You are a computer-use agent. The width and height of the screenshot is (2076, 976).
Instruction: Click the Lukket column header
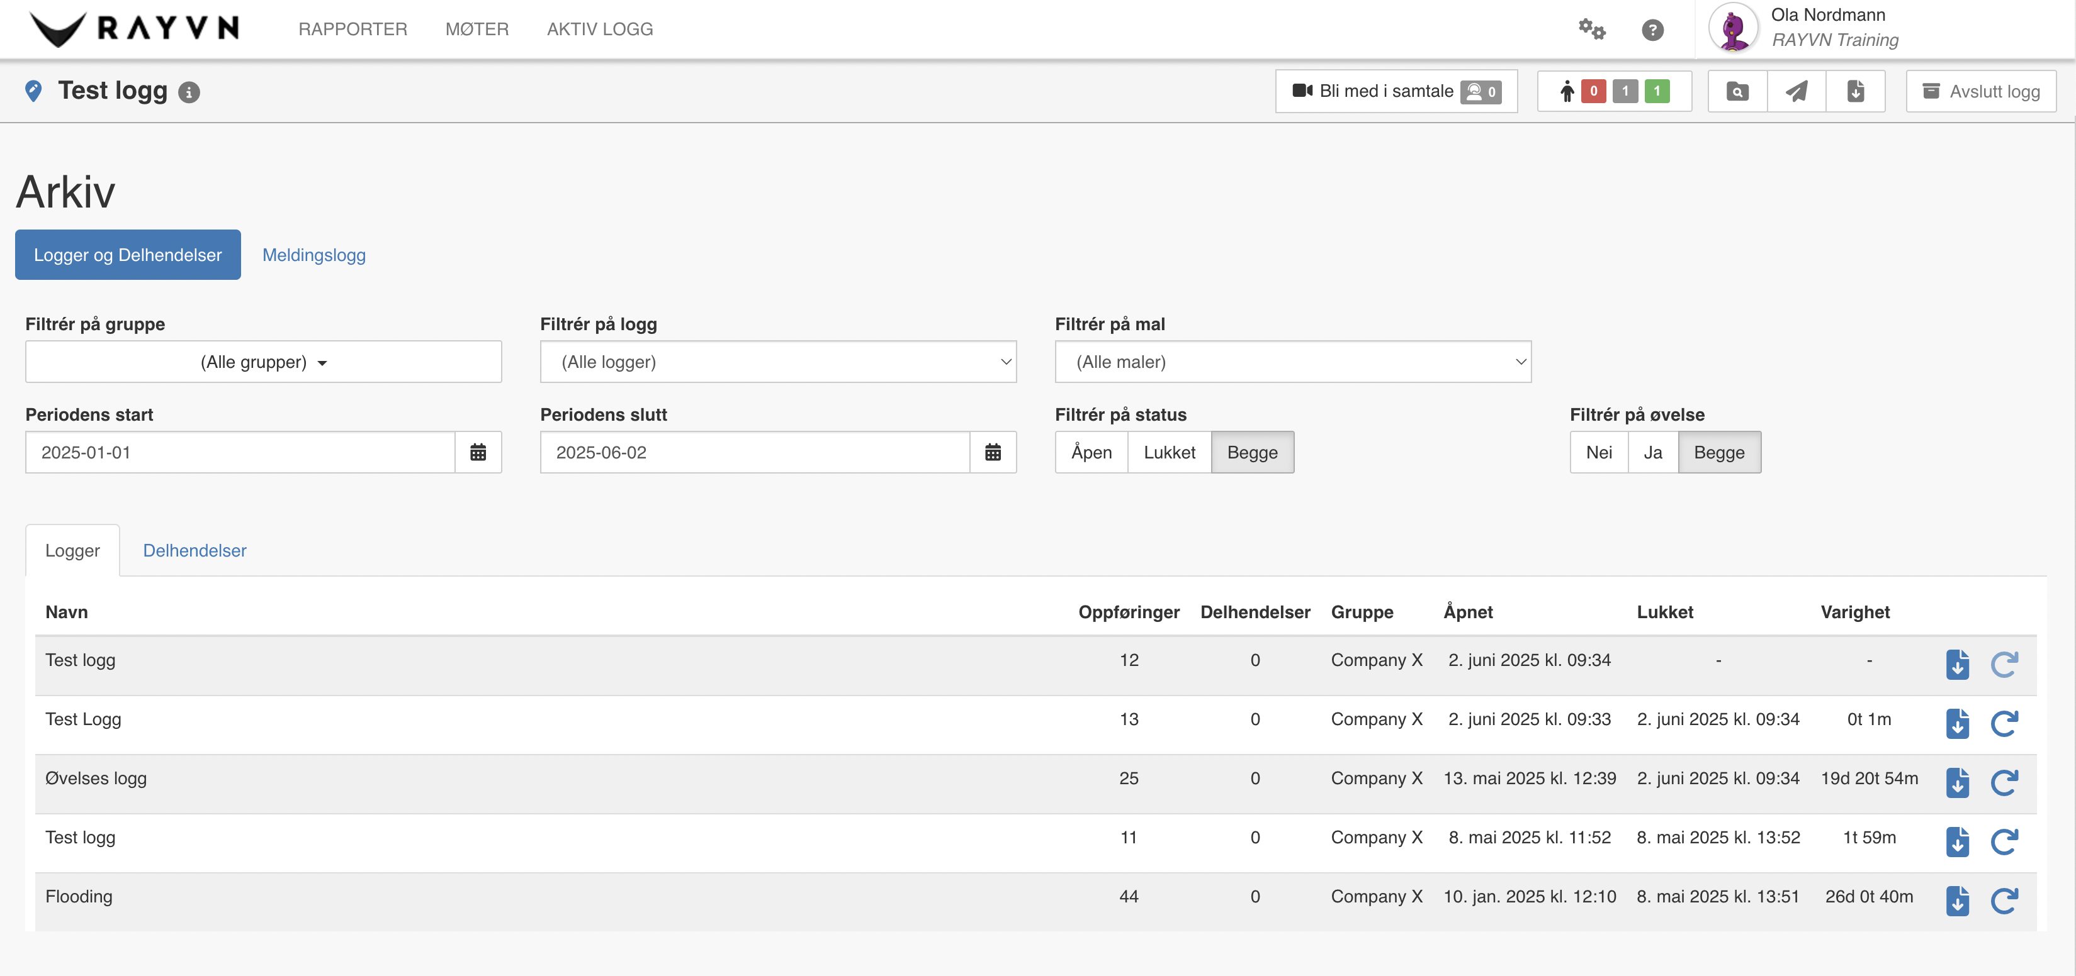click(x=1664, y=612)
